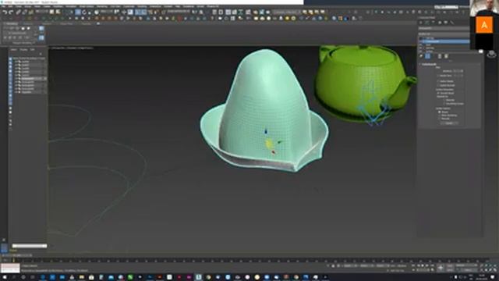Activate the Bind to Space Warp tool
499x281 pixels.
(x=30, y=12)
